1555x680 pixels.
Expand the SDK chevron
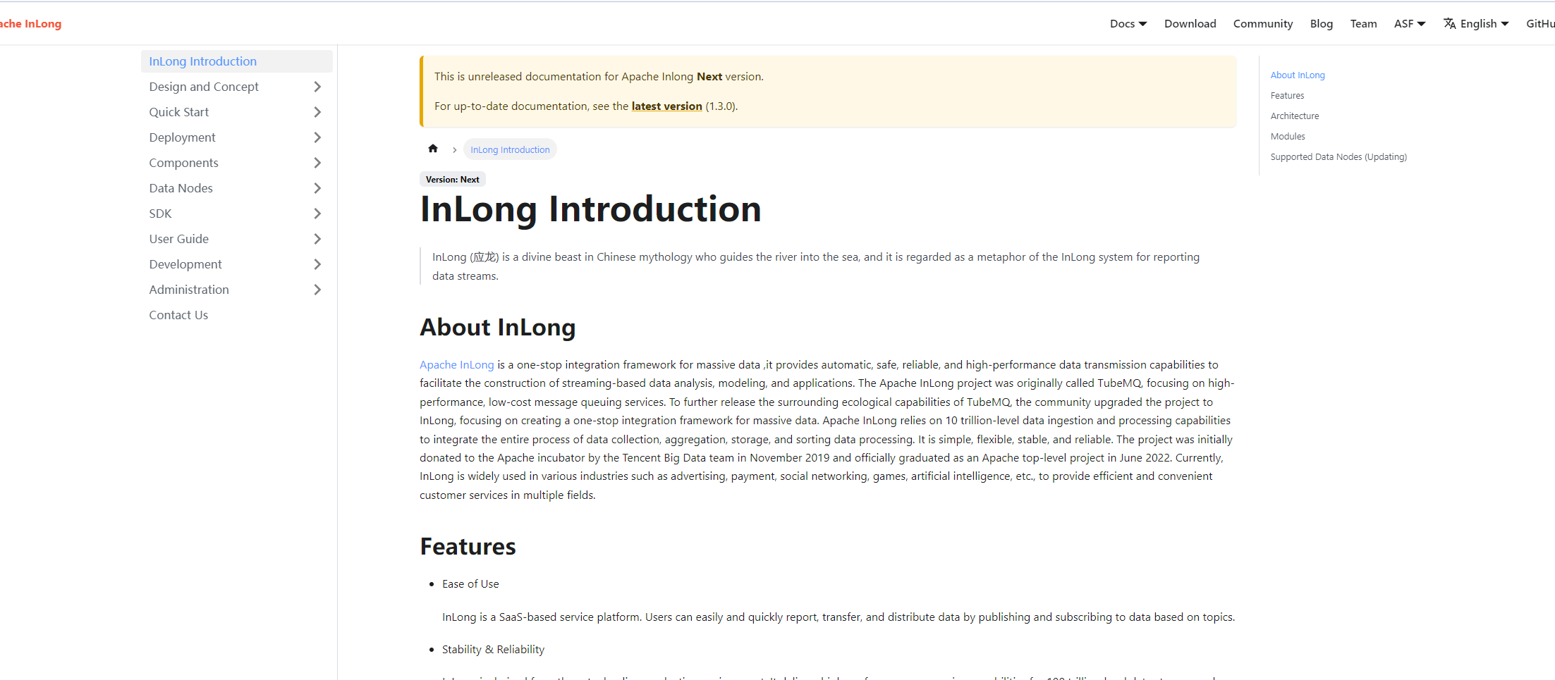317,214
